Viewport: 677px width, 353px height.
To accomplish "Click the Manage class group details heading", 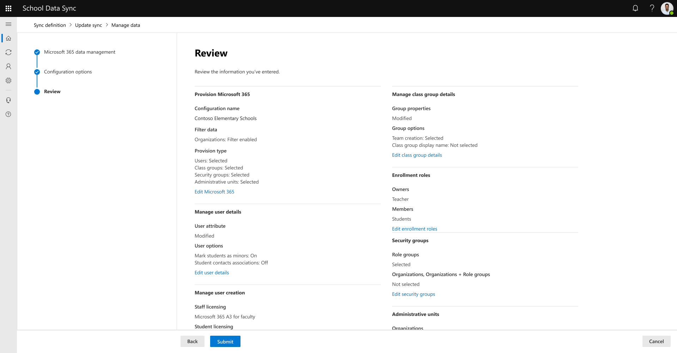I will point(423,94).
